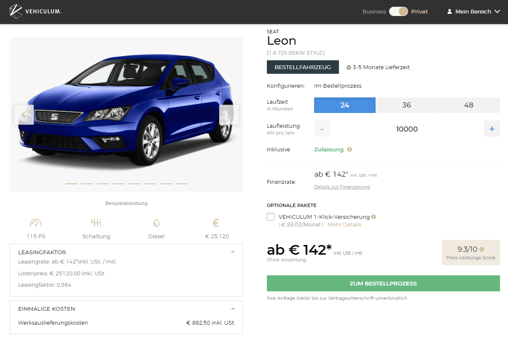This screenshot has height=339, width=508.
Task: Click 'Im Bestellprozess' text
Action: [338, 86]
